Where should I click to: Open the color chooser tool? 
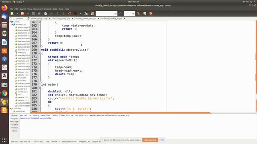pyautogui.click(x=92, y=14)
